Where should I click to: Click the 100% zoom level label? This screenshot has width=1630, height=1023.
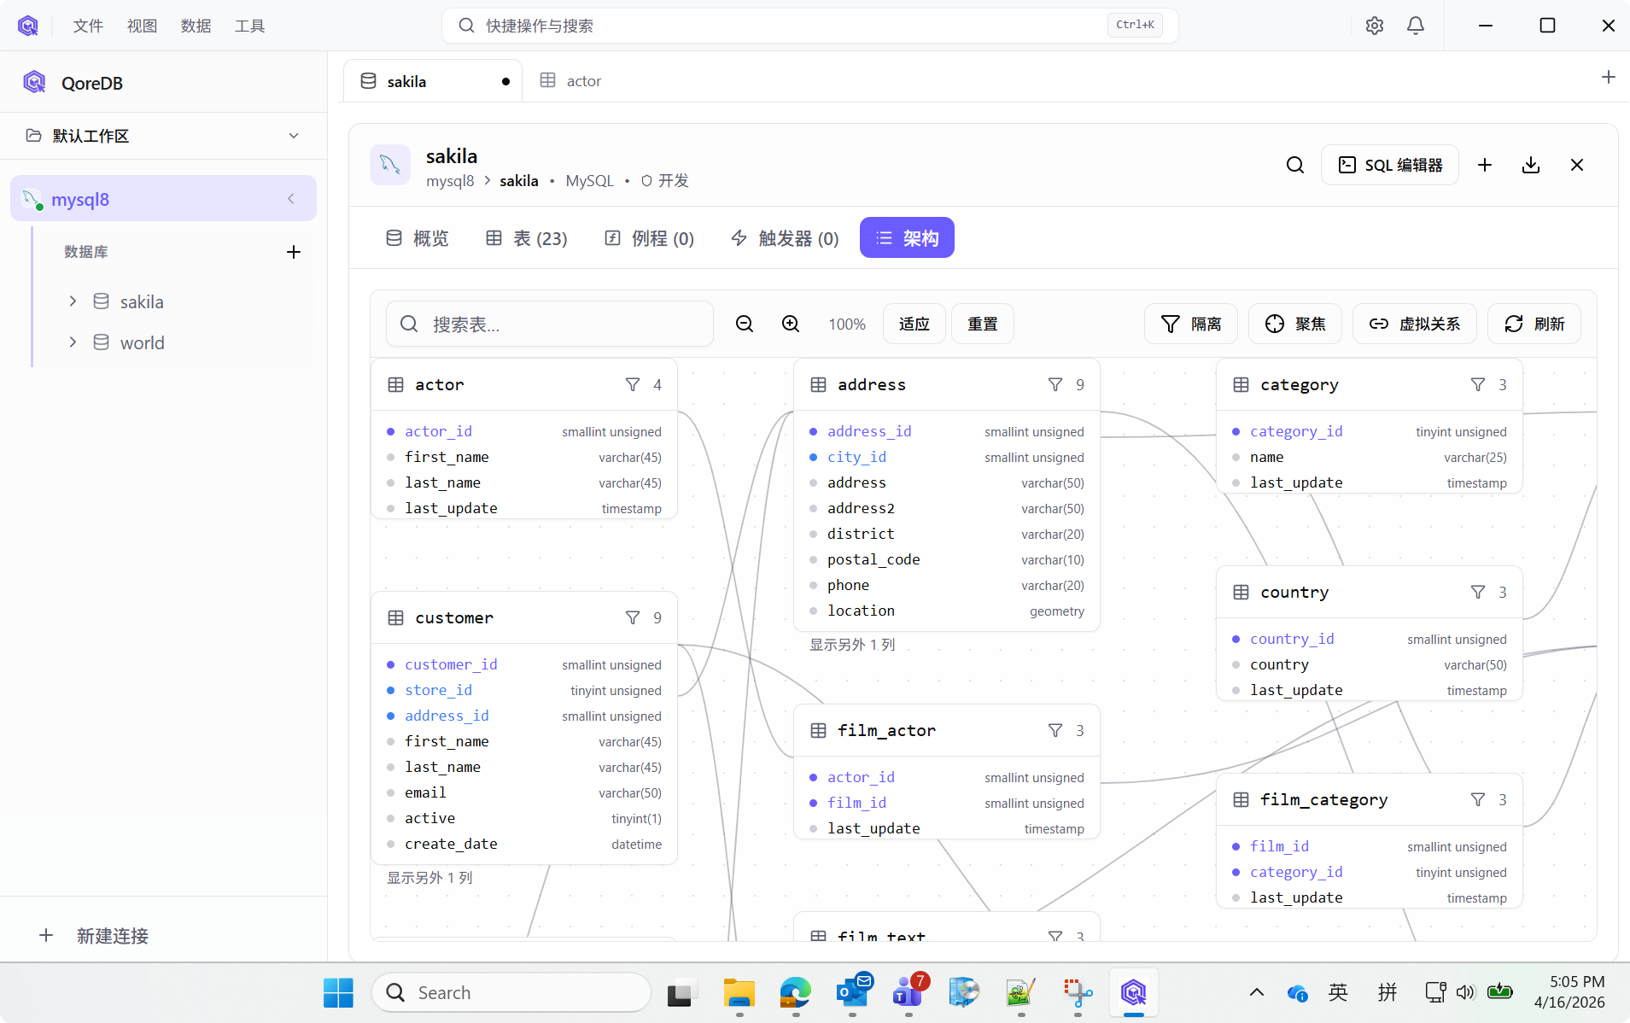click(x=847, y=324)
